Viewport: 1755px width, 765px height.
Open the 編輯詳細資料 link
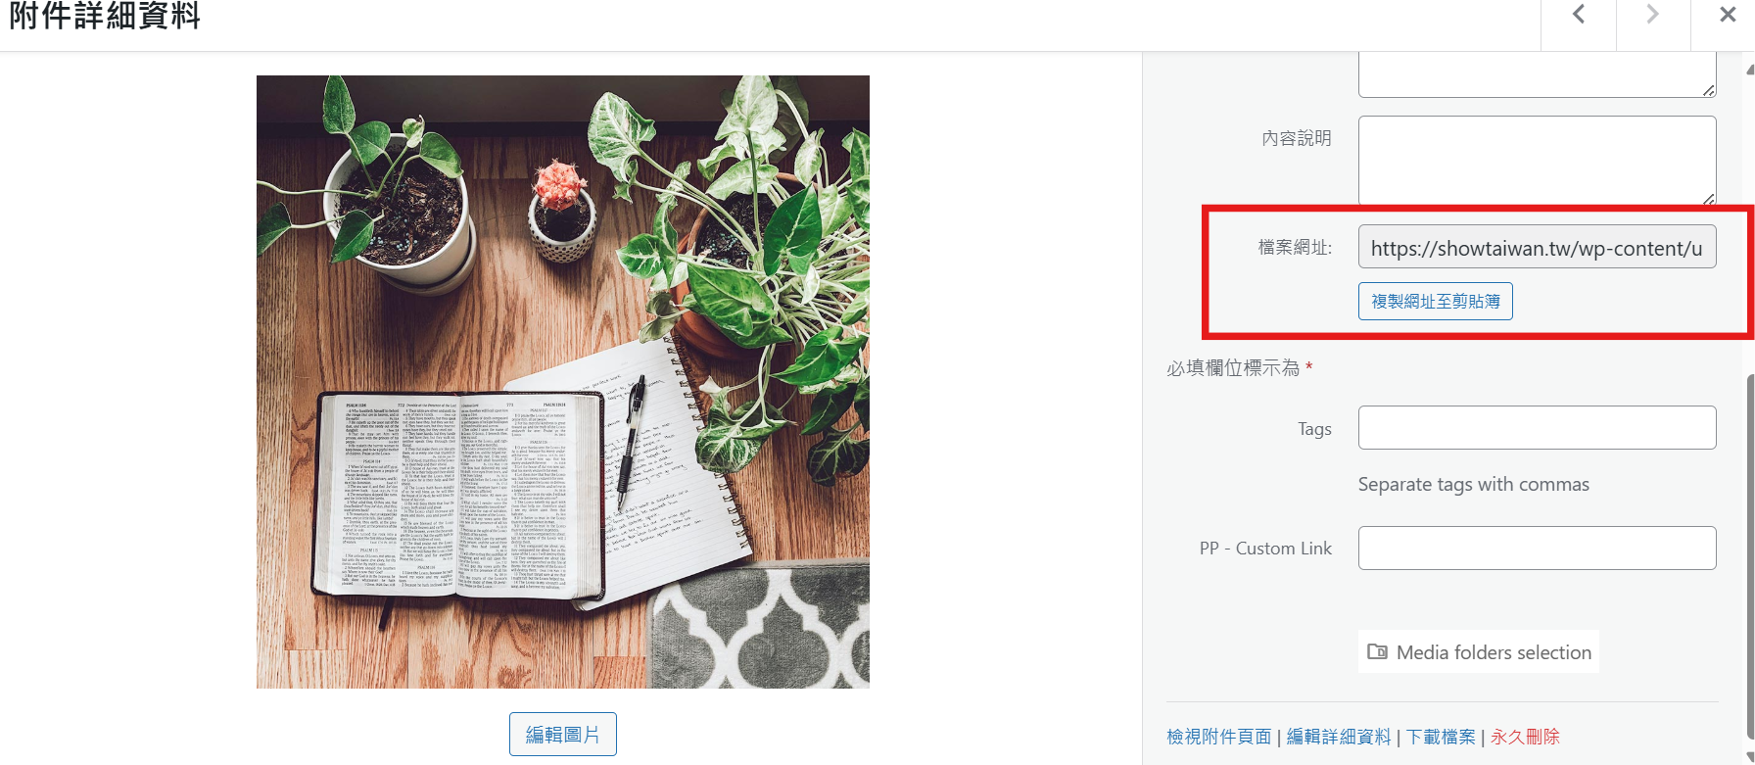1339,737
